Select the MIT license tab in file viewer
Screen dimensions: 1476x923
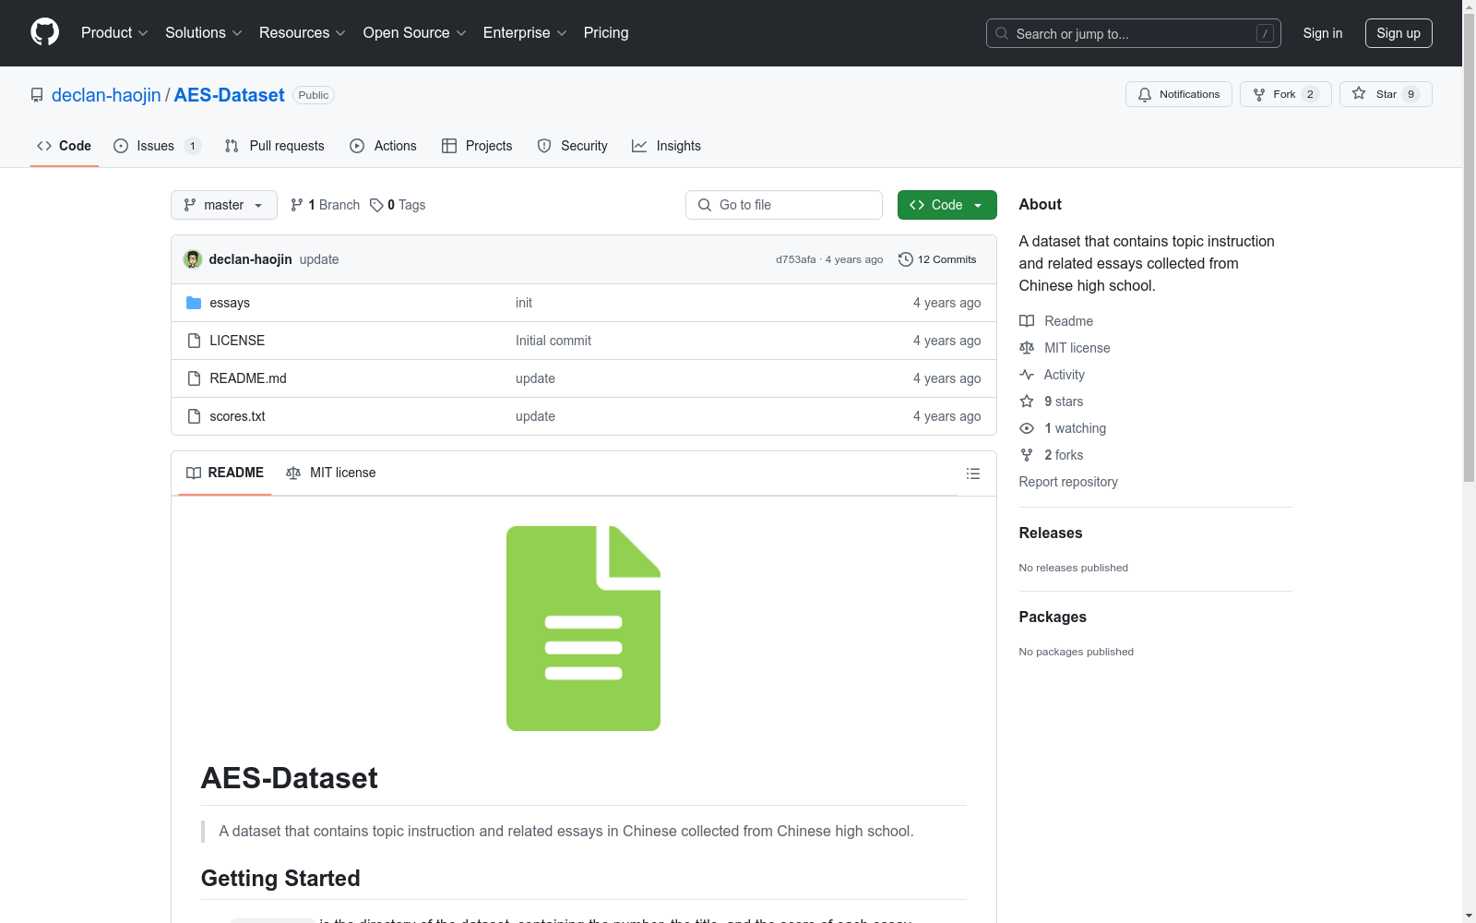pos(331,473)
